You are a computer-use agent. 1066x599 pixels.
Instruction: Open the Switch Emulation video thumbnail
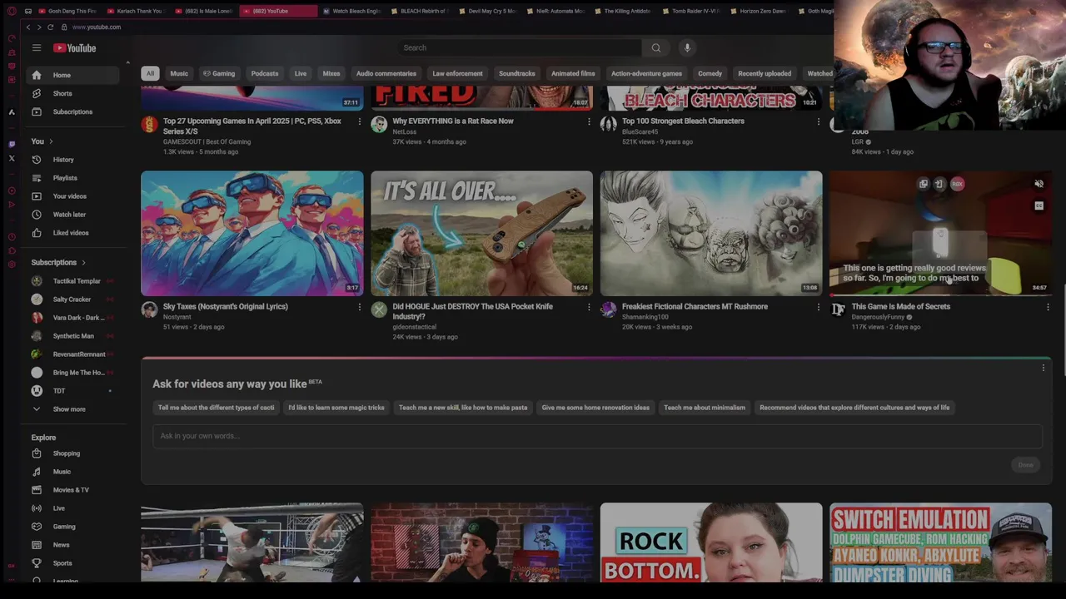[x=940, y=542]
